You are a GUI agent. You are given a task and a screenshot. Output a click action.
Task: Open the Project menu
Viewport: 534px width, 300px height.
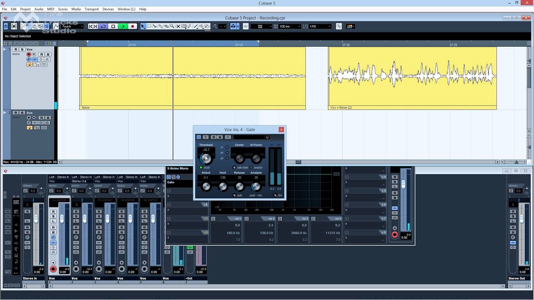coord(25,9)
